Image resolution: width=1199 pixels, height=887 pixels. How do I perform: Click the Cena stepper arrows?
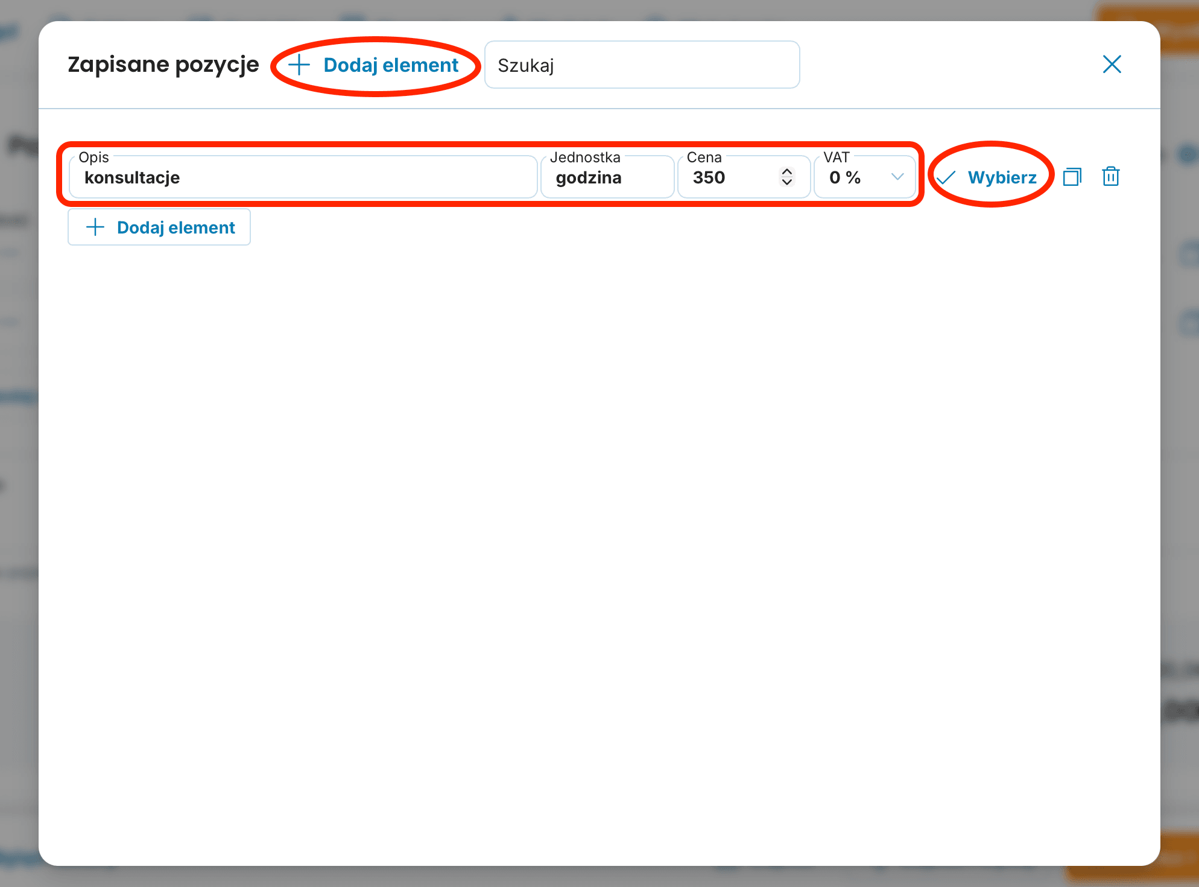click(786, 177)
